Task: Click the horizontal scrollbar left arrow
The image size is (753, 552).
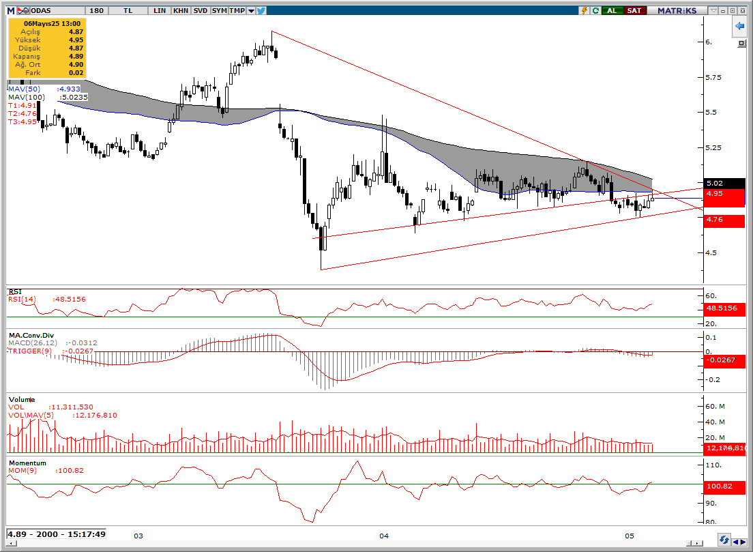Action: click(11, 543)
